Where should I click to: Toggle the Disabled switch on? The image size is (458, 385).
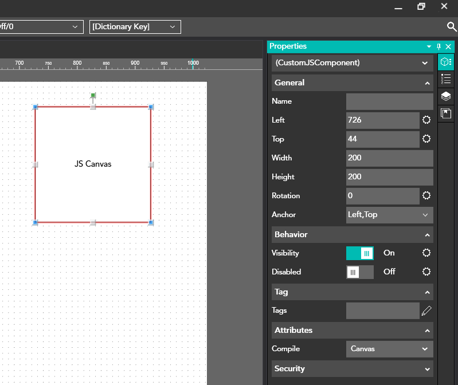coord(360,272)
